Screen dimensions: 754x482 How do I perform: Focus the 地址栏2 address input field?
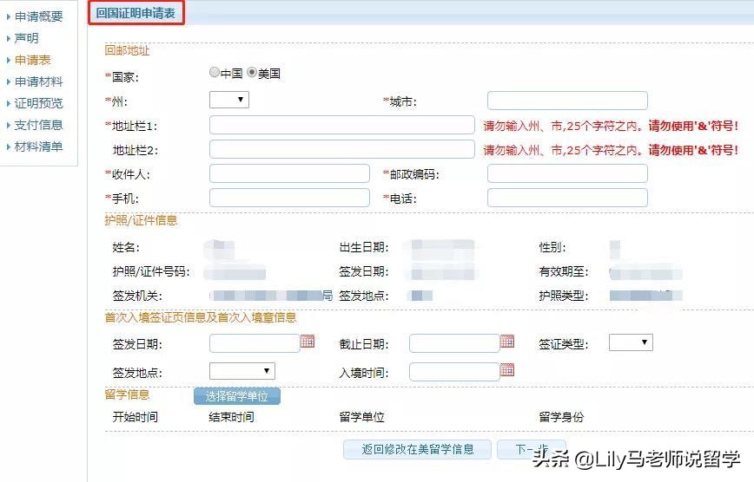click(x=342, y=149)
